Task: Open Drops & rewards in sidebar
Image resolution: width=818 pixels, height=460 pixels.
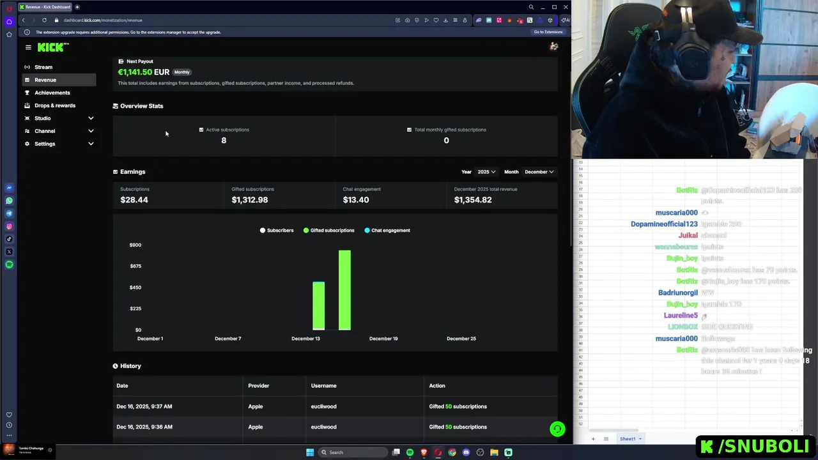Action: [x=59, y=105]
